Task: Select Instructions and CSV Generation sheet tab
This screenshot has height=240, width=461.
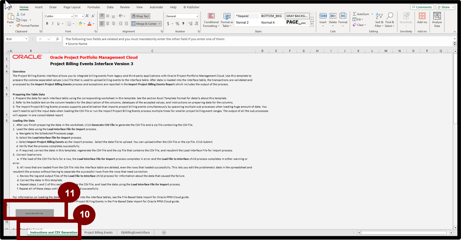Action: click(x=54, y=233)
